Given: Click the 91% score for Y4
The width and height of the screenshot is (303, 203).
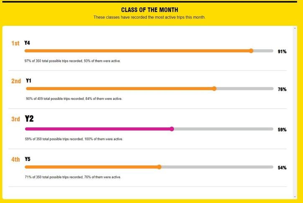Looking at the screenshot, I should pyautogui.click(x=282, y=52).
